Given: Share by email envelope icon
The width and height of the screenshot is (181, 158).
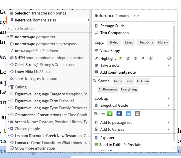Looking at the screenshot, I should click(x=138, y=114).
